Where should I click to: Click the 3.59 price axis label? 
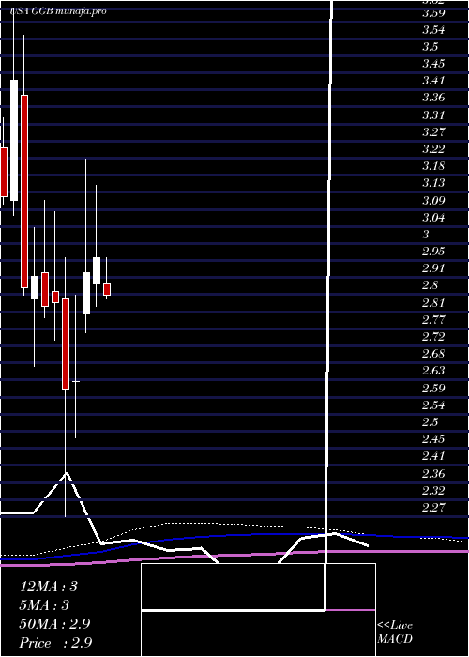coord(433,12)
